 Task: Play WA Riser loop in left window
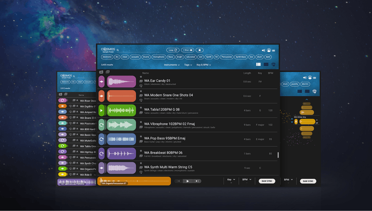tap(62, 100)
